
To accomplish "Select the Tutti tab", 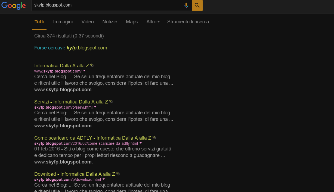I will pyautogui.click(x=39, y=22).
